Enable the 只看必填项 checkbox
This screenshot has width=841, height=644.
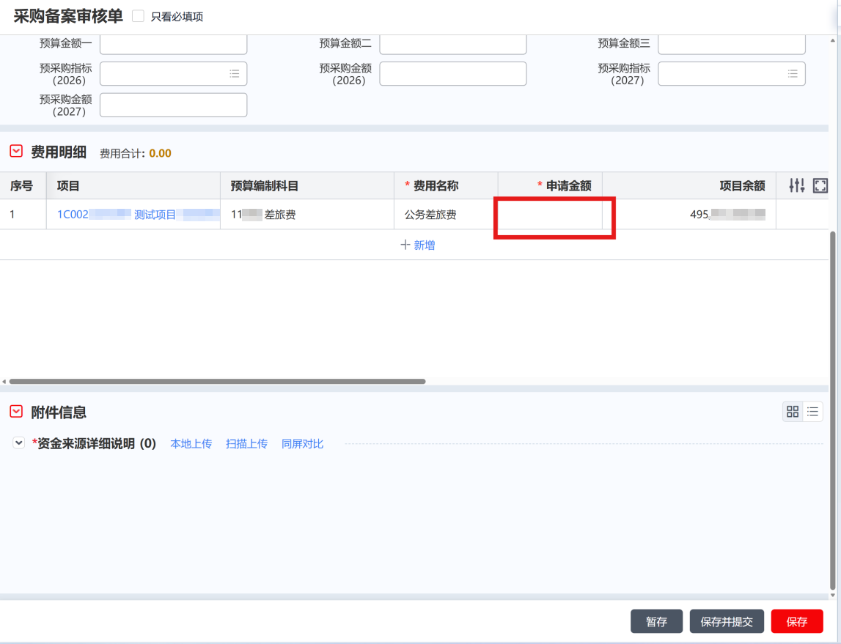138,16
